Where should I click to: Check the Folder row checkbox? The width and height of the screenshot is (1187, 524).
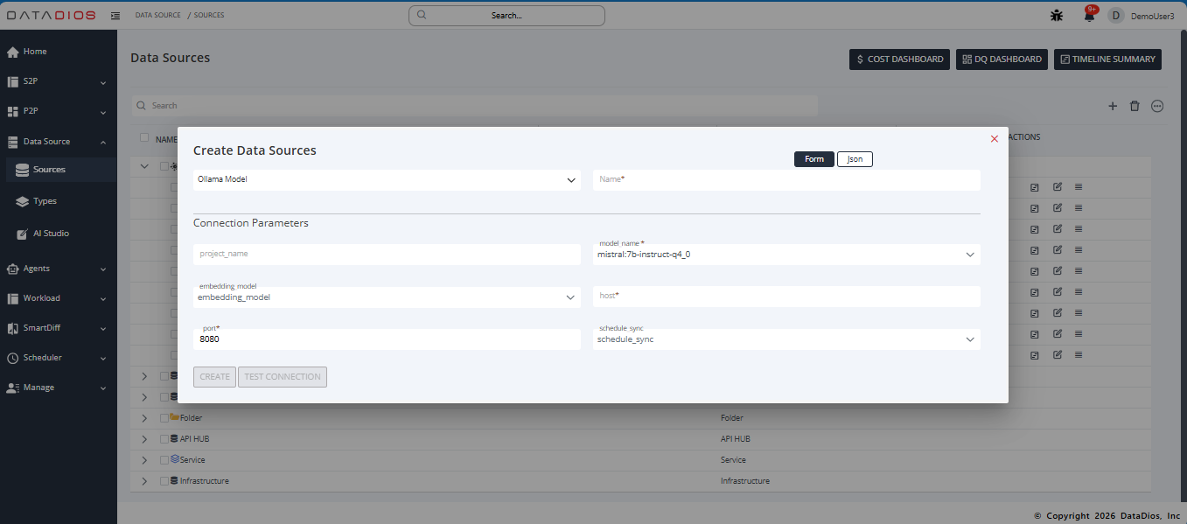[x=164, y=418]
